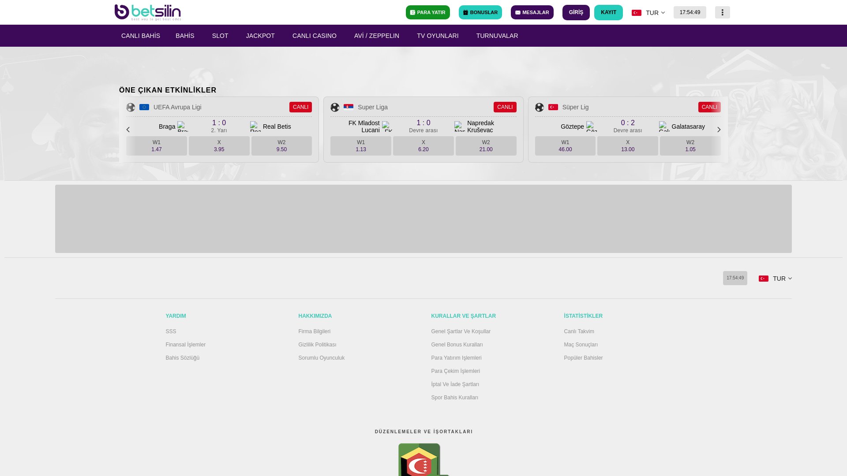Open the SSS footer link
The width and height of the screenshot is (847, 476).
(171, 331)
